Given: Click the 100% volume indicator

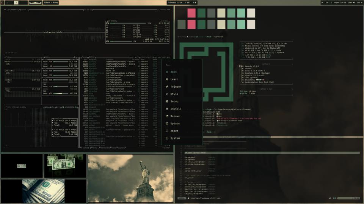Looking at the screenshot, I should (x=350, y=2).
